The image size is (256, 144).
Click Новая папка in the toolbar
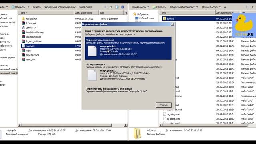coord(85,7)
